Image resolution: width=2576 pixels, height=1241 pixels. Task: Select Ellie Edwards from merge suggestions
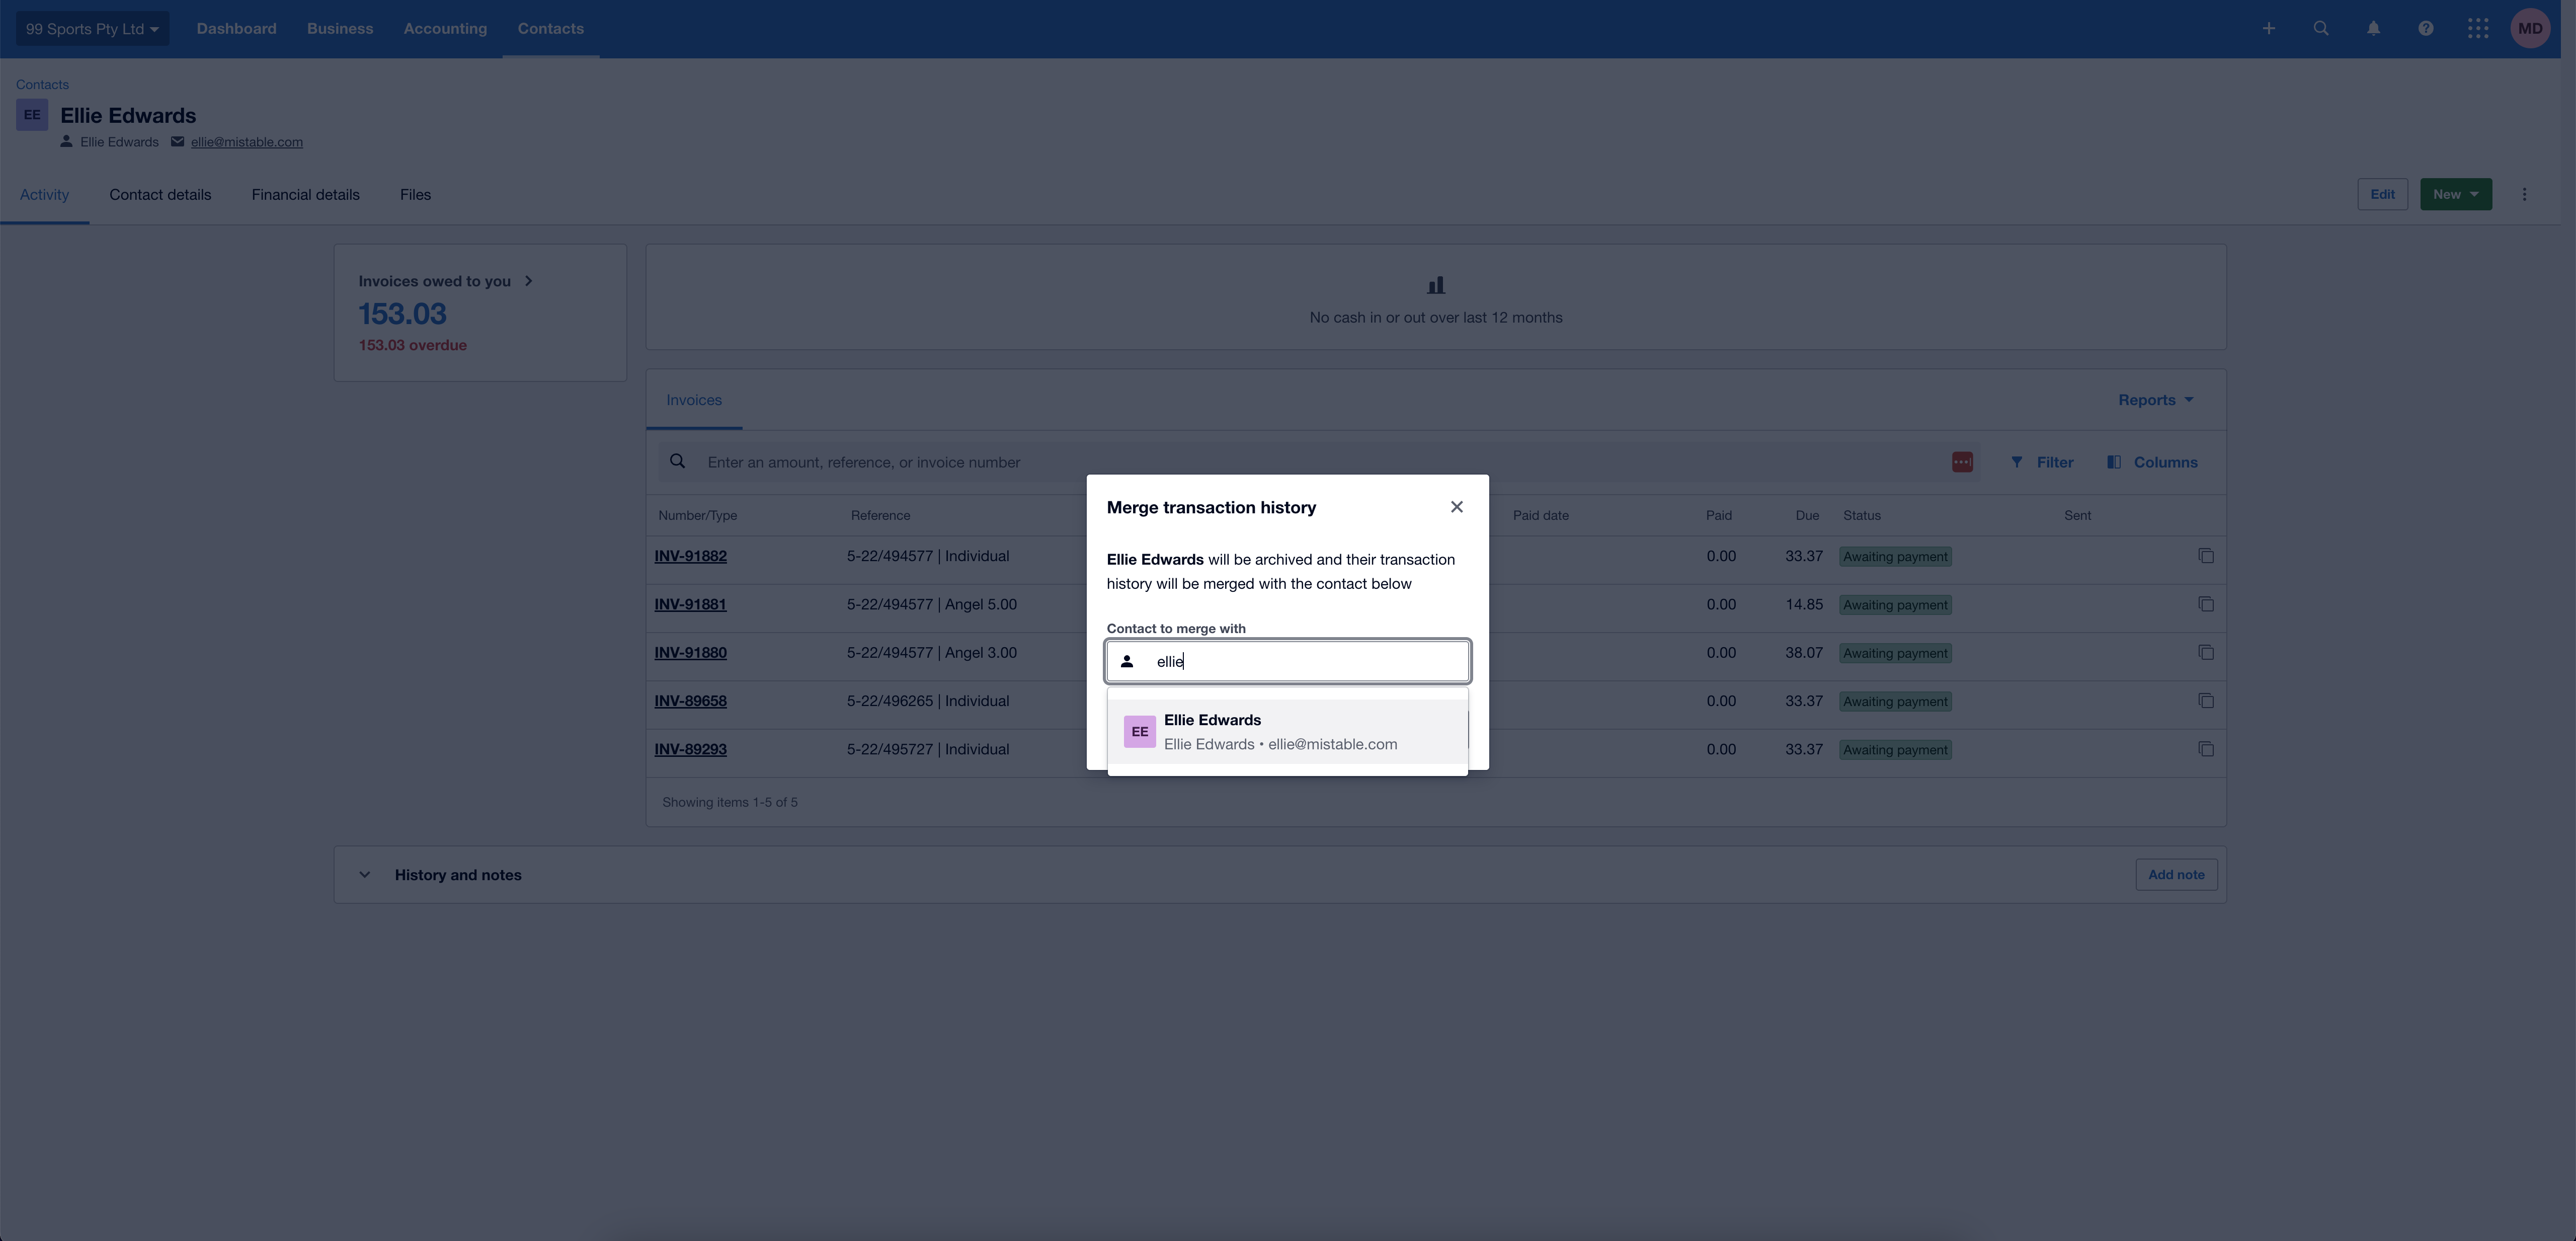[1287, 732]
